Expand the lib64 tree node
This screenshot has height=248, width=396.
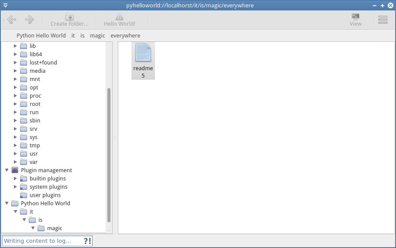[x=15, y=54]
